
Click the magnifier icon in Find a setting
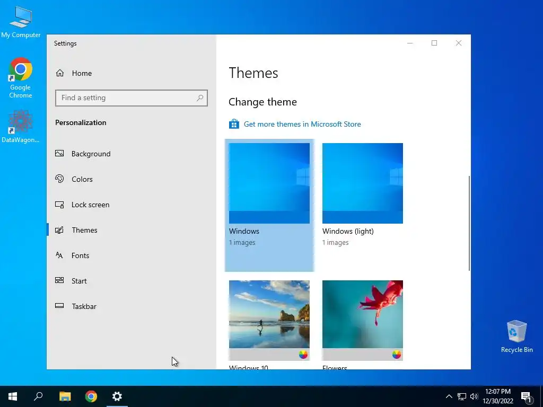(200, 98)
